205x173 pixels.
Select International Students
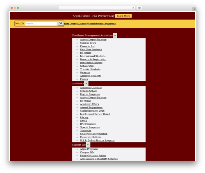coord(93,56)
